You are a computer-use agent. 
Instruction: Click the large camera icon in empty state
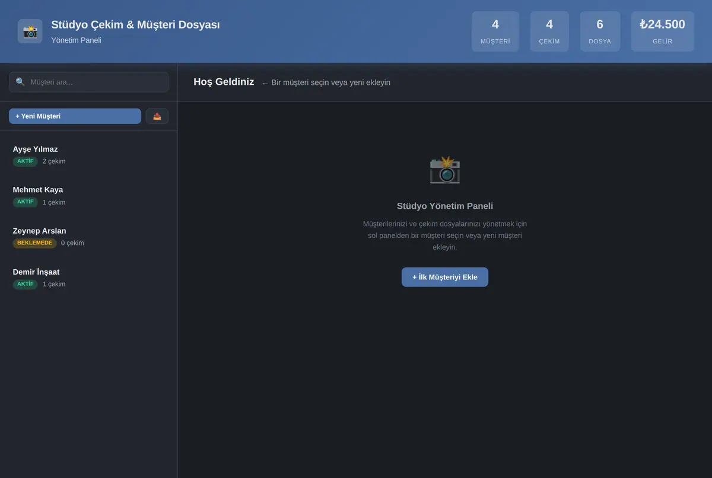pyautogui.click(x=445, y=170)
